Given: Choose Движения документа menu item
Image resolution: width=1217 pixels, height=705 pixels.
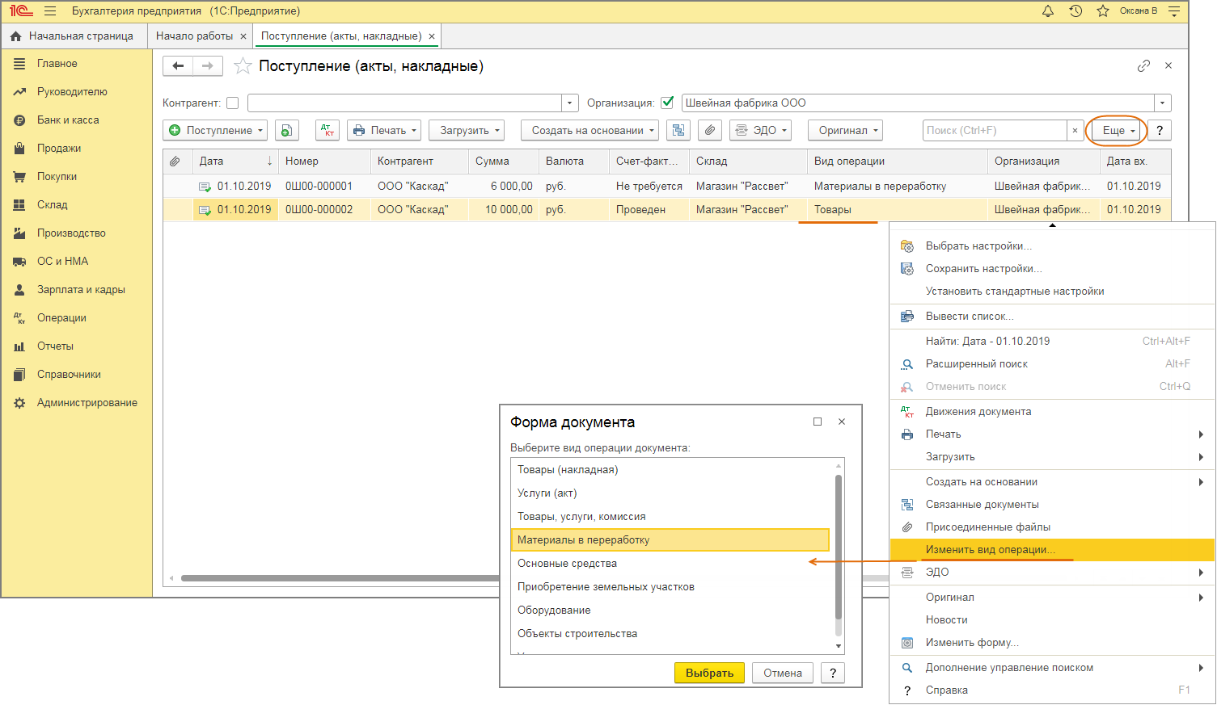Looking at the screenshot, I should [1052, 411].
